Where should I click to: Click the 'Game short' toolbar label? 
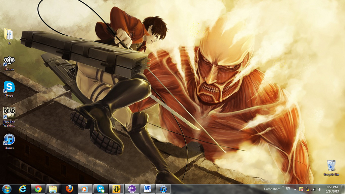pos(272,189)
